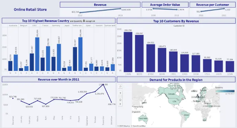Expand map tools flyout arrow

coord(120,104)
